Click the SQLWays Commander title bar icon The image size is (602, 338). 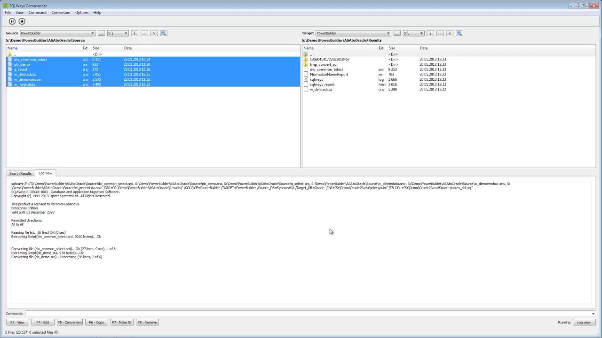click(6, 6)
